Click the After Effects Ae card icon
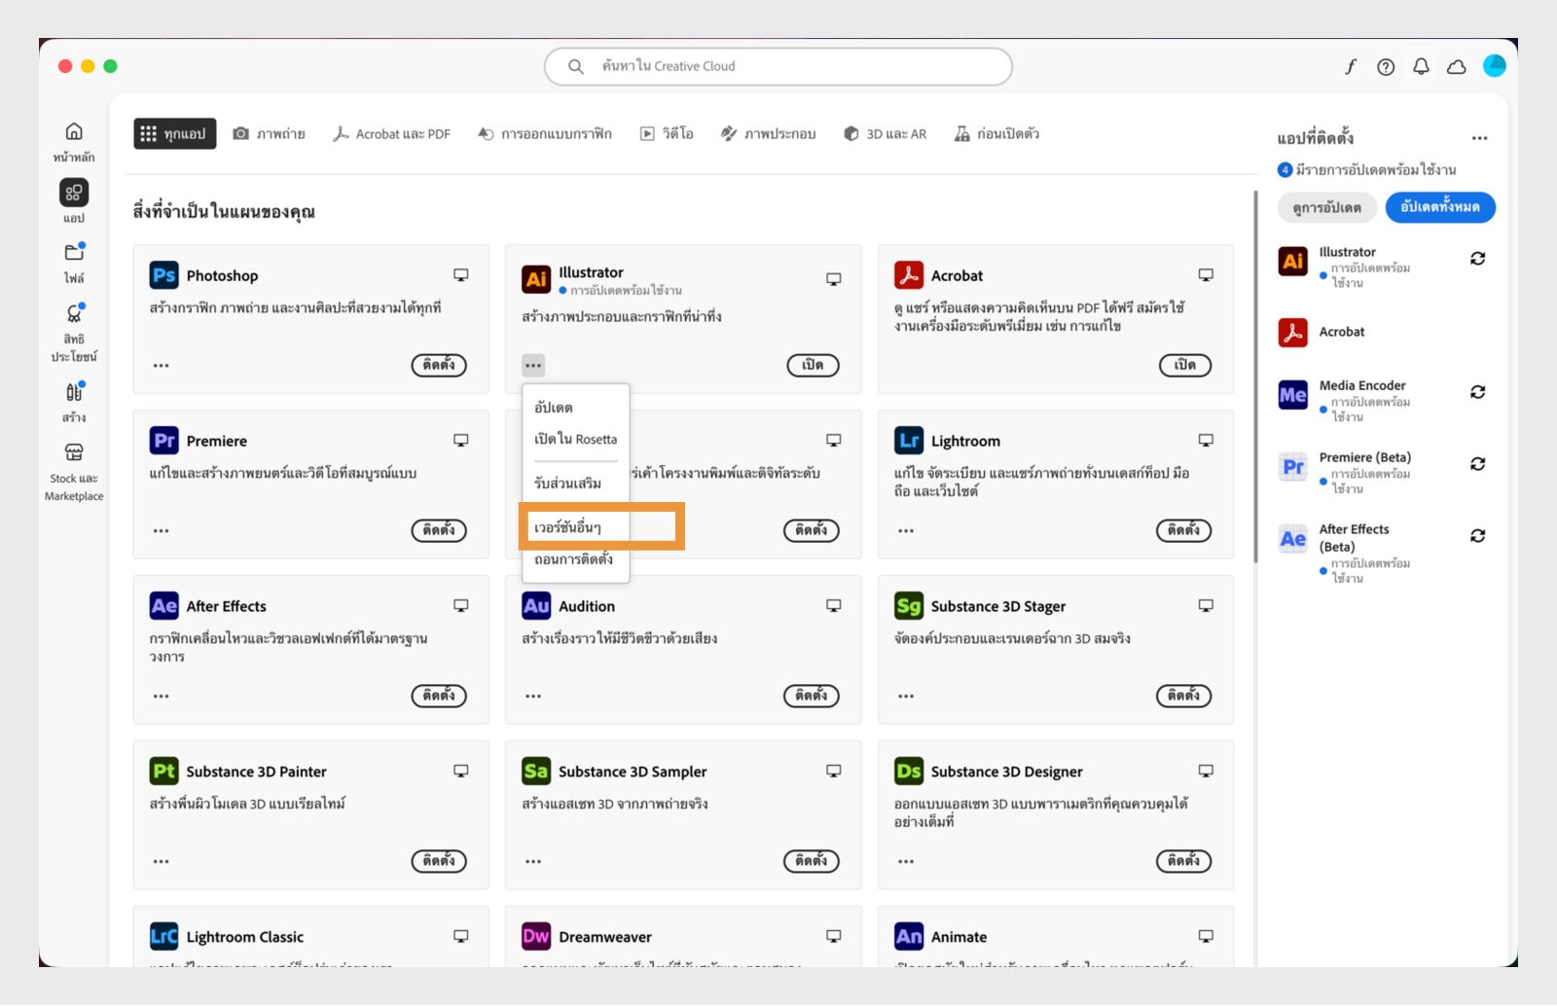This screenshot has height=1006, width=1557. click(x=164, y=606)
